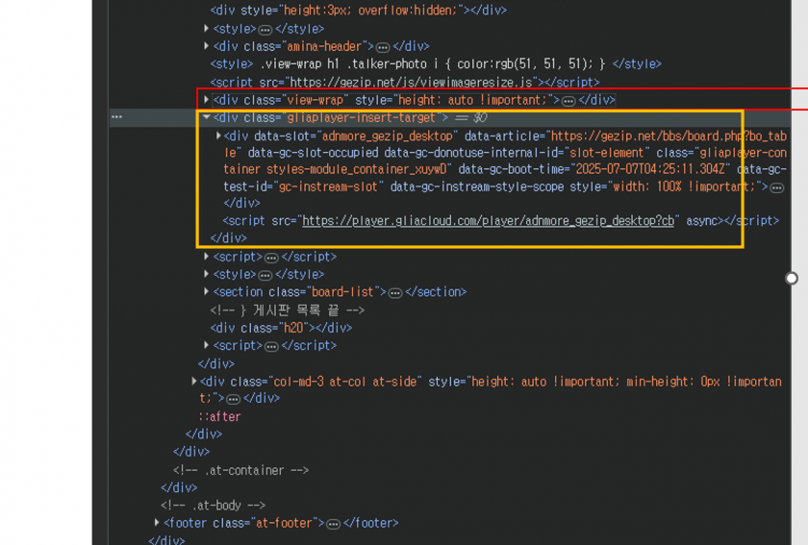
Task: Click the data-gc-boot-time timestamp value
Action: click(x=650, y=169)
